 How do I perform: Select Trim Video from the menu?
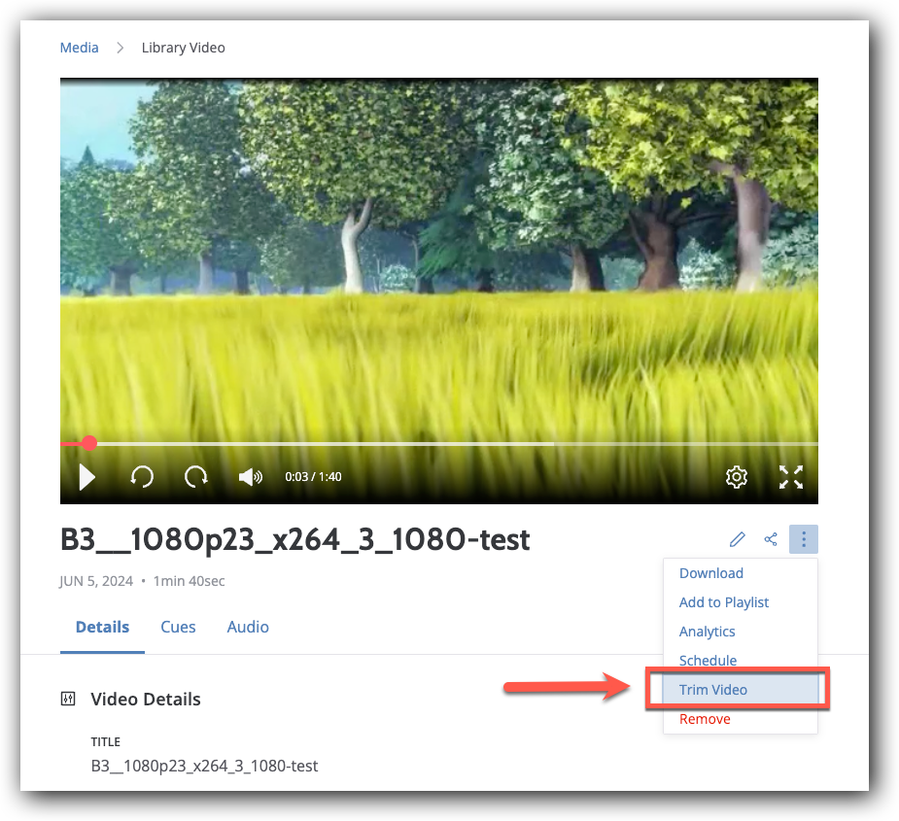(713, 689)
